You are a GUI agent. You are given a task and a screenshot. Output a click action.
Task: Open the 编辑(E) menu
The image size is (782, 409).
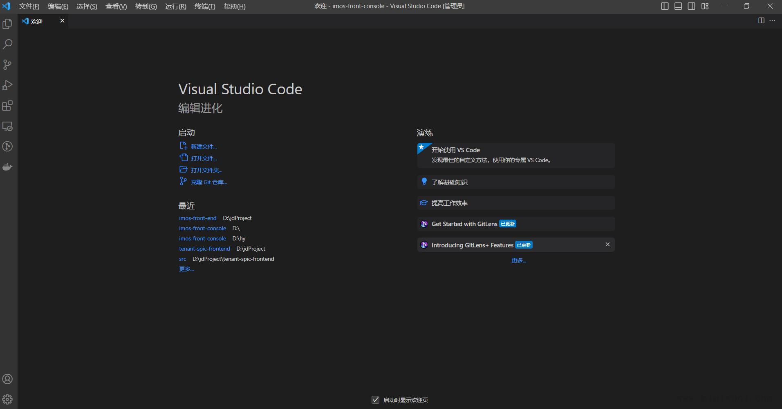tap(58, 7)
